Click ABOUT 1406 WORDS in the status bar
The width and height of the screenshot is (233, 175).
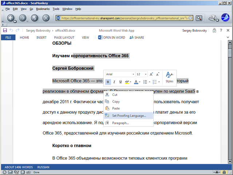click(19, 167)
